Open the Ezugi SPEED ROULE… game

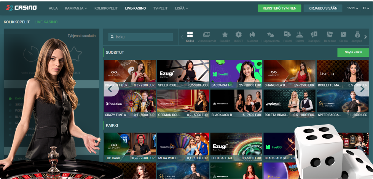tap(183, 74)
